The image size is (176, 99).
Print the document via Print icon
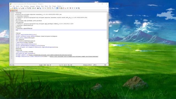[23, 8]
